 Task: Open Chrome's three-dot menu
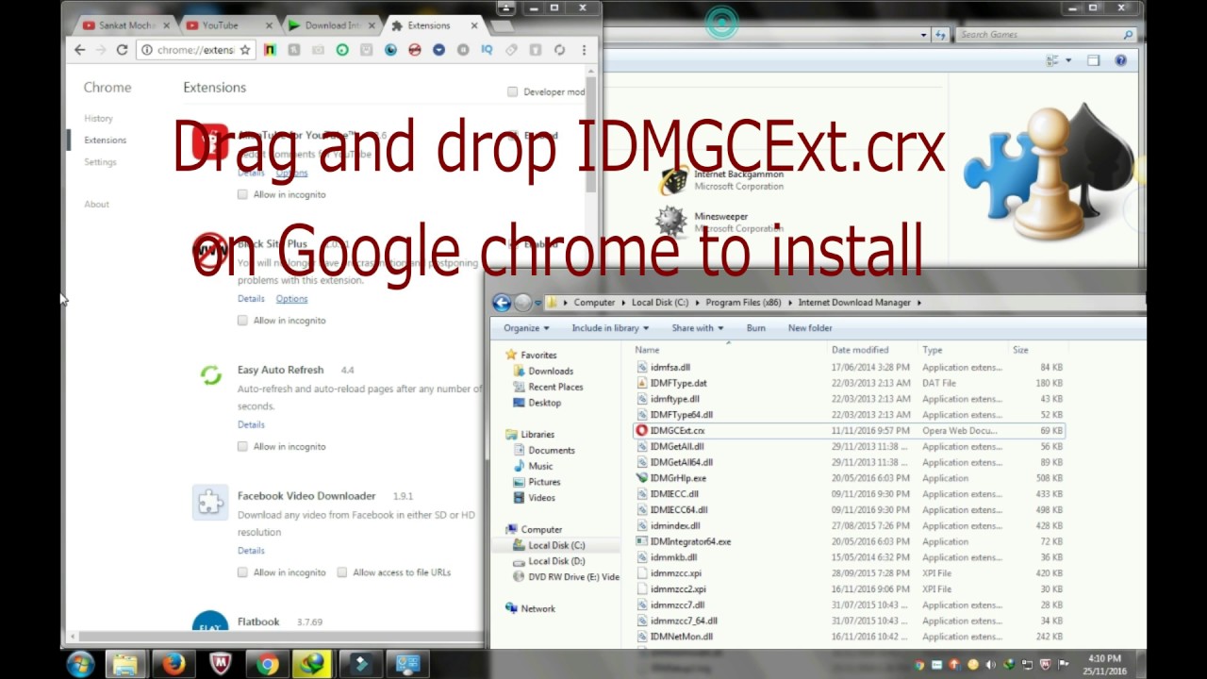coord(584,50)
